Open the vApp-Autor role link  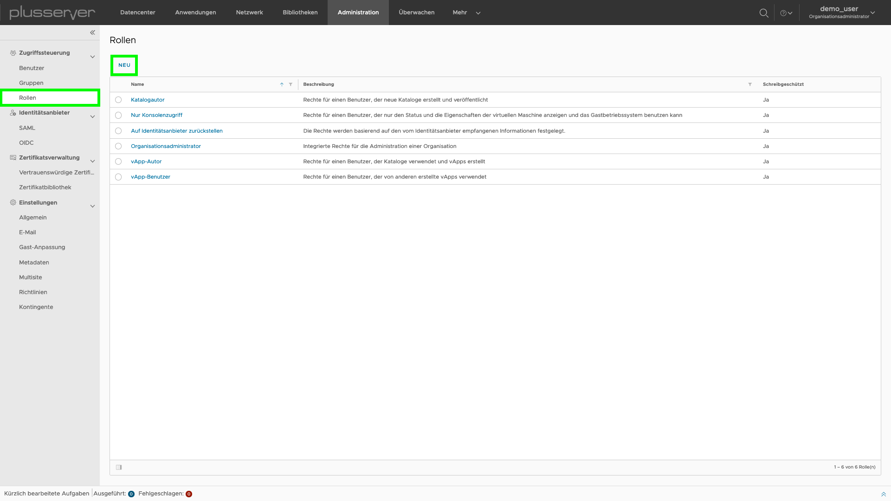point(146,161)
